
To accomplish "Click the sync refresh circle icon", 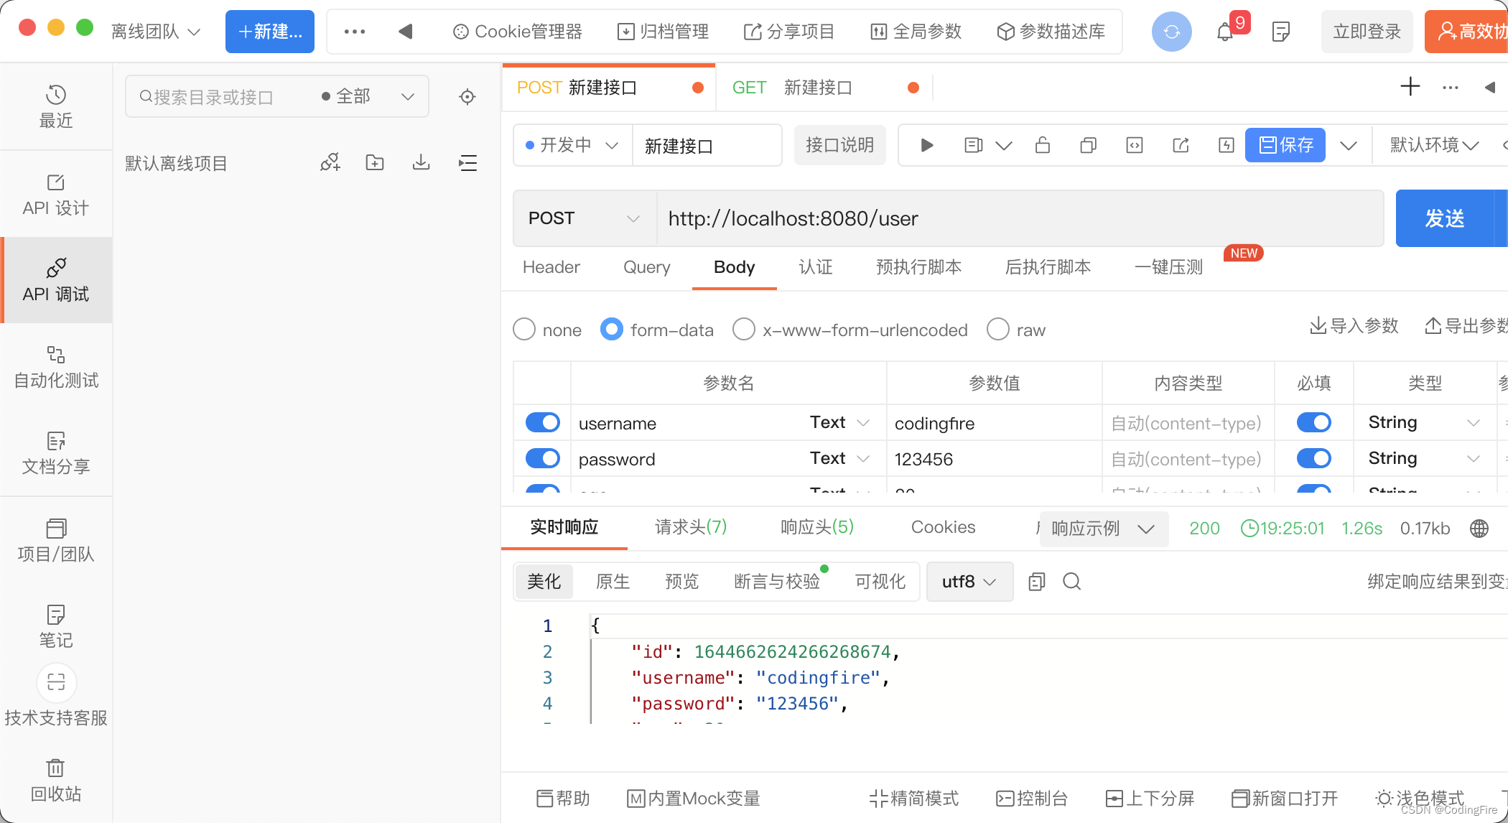I will click(x=1171, y=32).
